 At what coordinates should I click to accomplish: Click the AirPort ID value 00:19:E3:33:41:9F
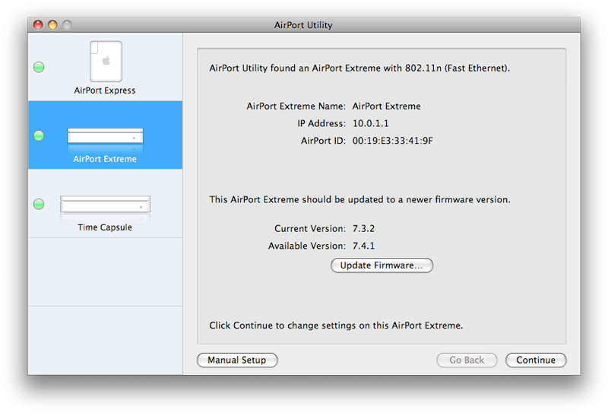click(x=392, y=141)
